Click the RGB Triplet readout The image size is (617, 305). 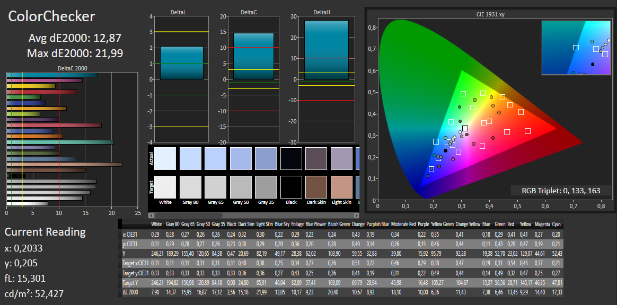[x=561, y=191]
